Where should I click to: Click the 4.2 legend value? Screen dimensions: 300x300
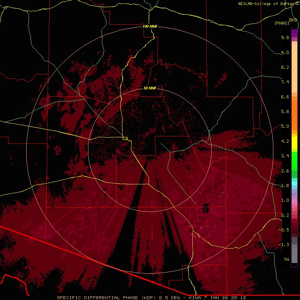coord(285,141)
